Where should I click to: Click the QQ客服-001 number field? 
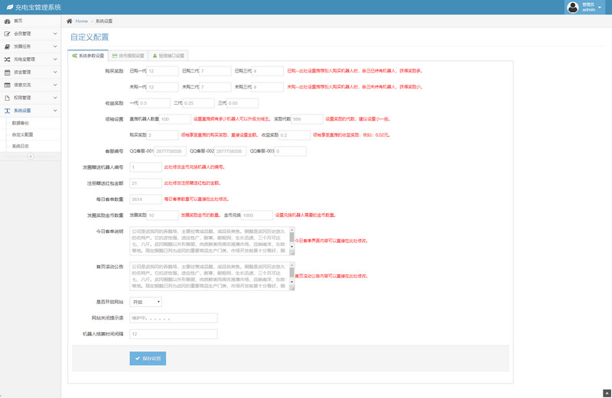[170, 150]
